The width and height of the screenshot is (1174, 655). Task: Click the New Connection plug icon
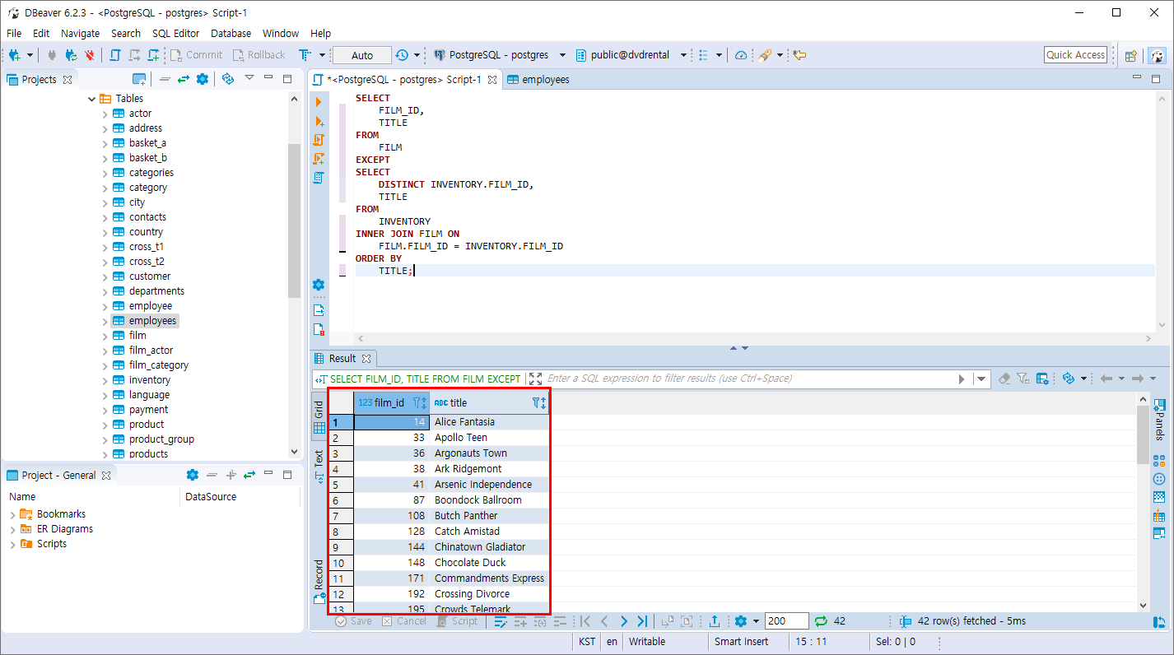[x=15, y=55]
